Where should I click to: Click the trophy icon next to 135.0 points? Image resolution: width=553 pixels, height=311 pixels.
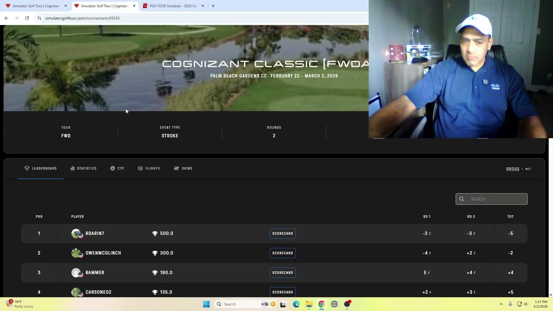pos(155,292)
